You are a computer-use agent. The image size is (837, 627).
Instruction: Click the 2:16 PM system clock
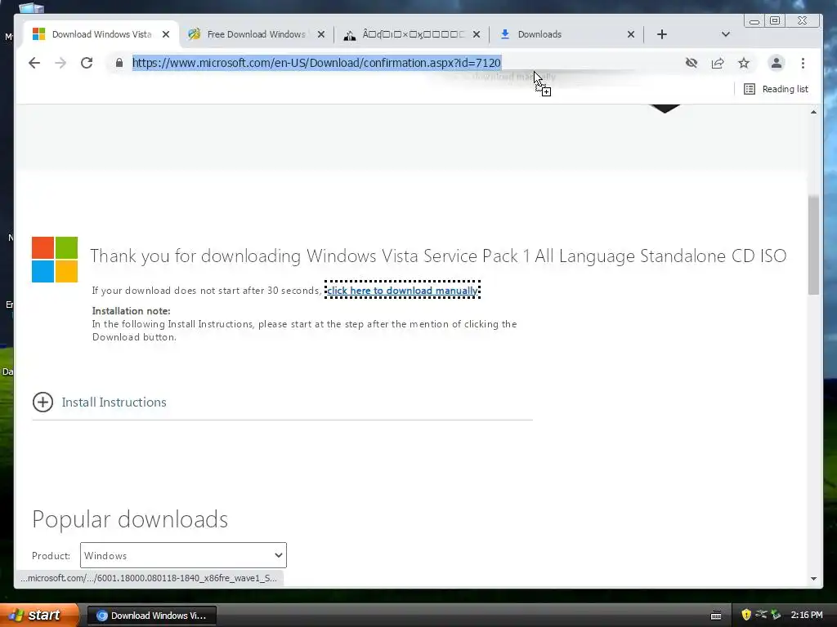pyautogui.click(x=807, y=615)
